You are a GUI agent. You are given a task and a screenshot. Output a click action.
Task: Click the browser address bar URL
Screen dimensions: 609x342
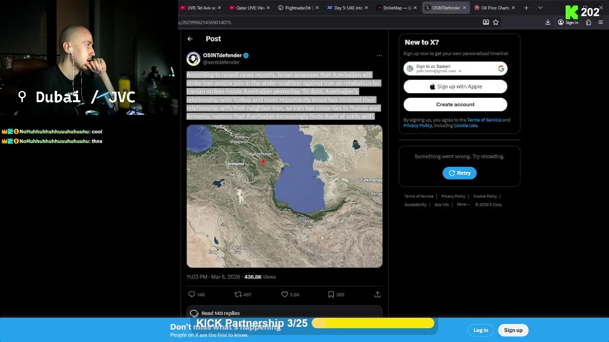206,22
